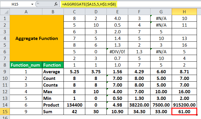Click cell H5 with value 16
Image resolution: width=201 pixels, height=119 pixels.
[x=184, y=45]
